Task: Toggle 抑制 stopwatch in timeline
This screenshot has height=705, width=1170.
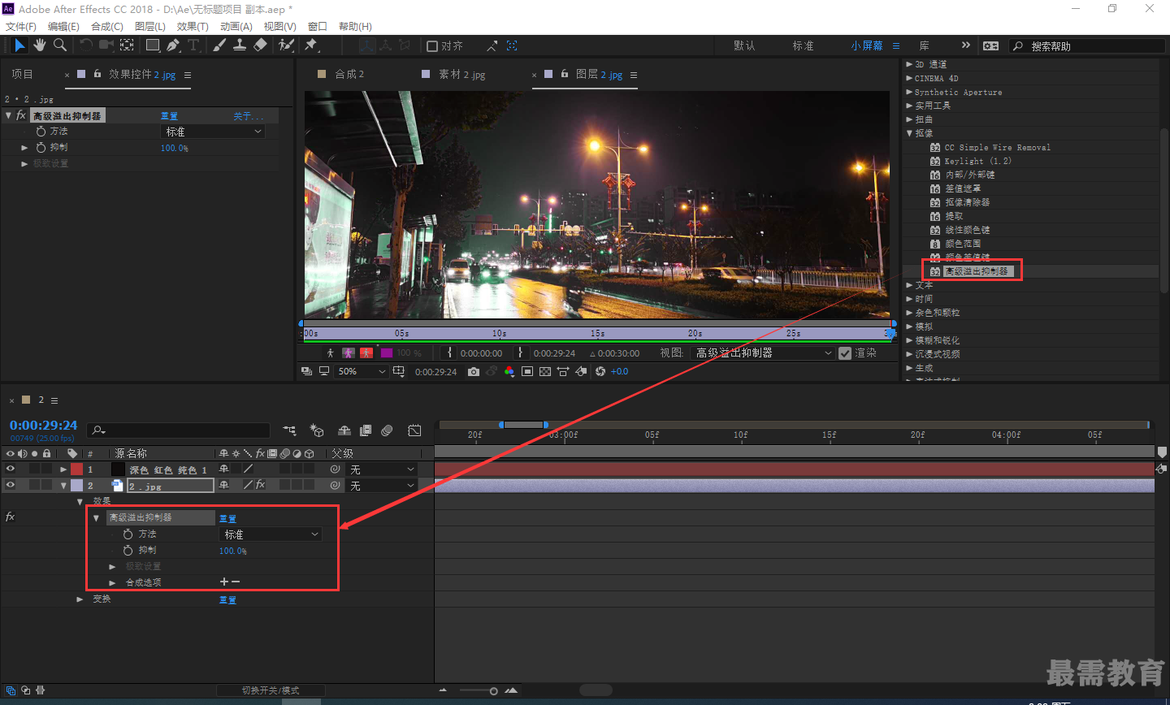Action: [x=128, y=551]
